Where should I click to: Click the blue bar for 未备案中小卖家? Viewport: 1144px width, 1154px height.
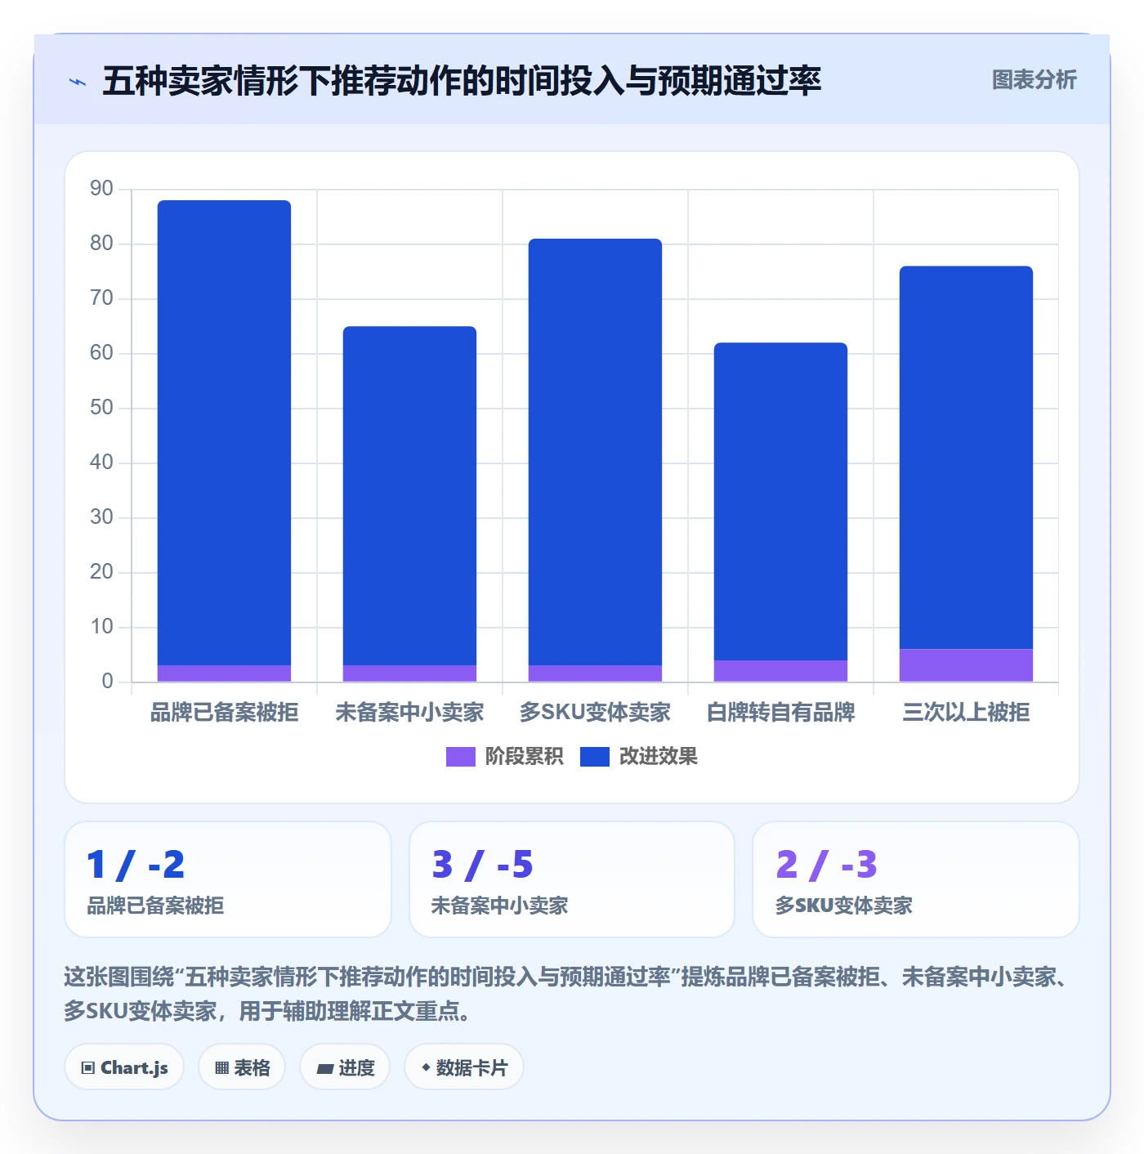409,495
